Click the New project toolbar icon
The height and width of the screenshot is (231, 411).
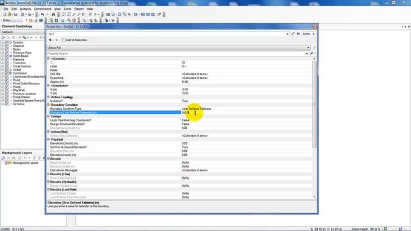tap(4, 14)
